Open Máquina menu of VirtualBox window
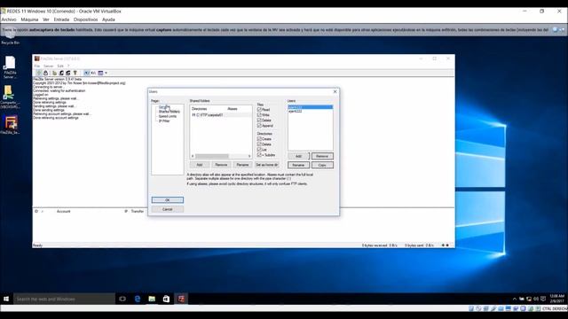 (29, 19)
